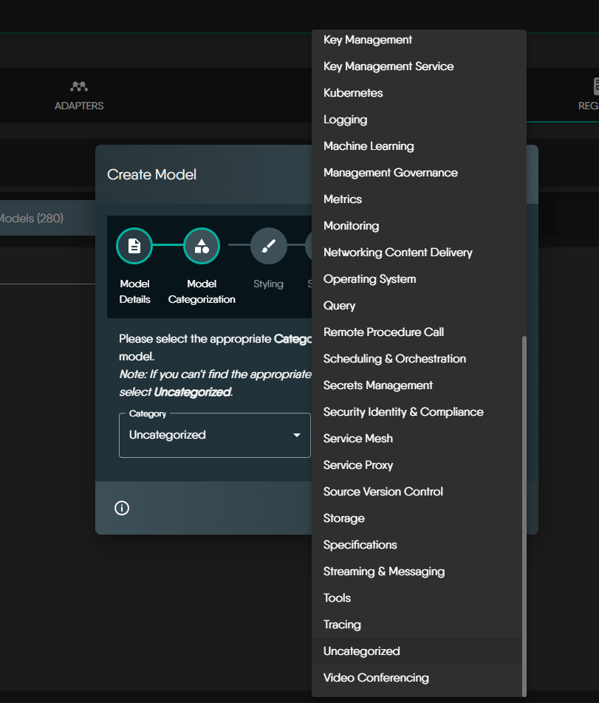Click the info icon in dialog footer
The image size is (599, 703).
(x=122, y=508)
